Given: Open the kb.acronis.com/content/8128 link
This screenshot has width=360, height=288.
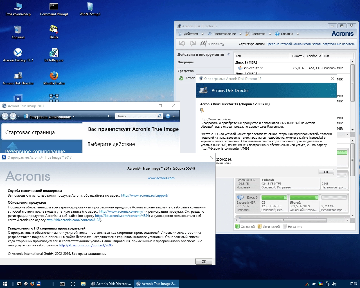Looking at the screenshot, I should click(x=73, y=220).
